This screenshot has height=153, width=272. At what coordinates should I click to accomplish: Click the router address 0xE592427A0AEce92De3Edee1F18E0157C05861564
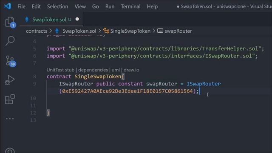pyautogui.click(x=127, y=91)
